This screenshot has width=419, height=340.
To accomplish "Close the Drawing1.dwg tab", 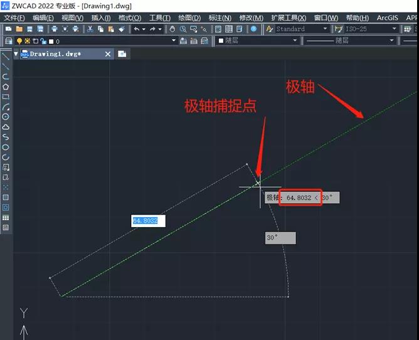I will pyautogui.click(x=108, y=54).
